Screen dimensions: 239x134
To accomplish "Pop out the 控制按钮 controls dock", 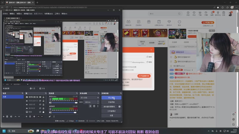I will (121, 93).
